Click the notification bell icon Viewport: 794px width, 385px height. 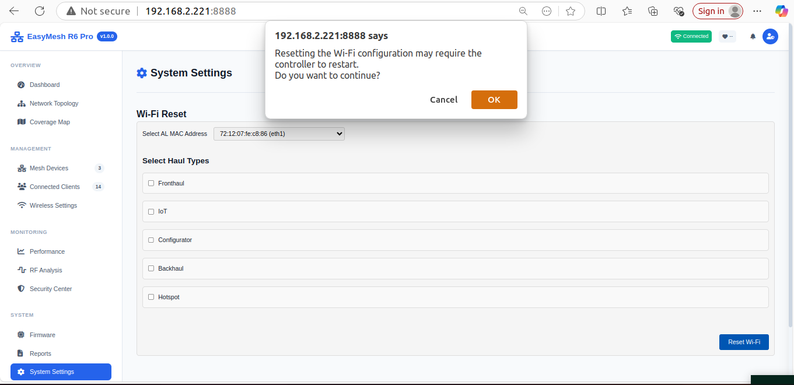click(x=753, y=36)
